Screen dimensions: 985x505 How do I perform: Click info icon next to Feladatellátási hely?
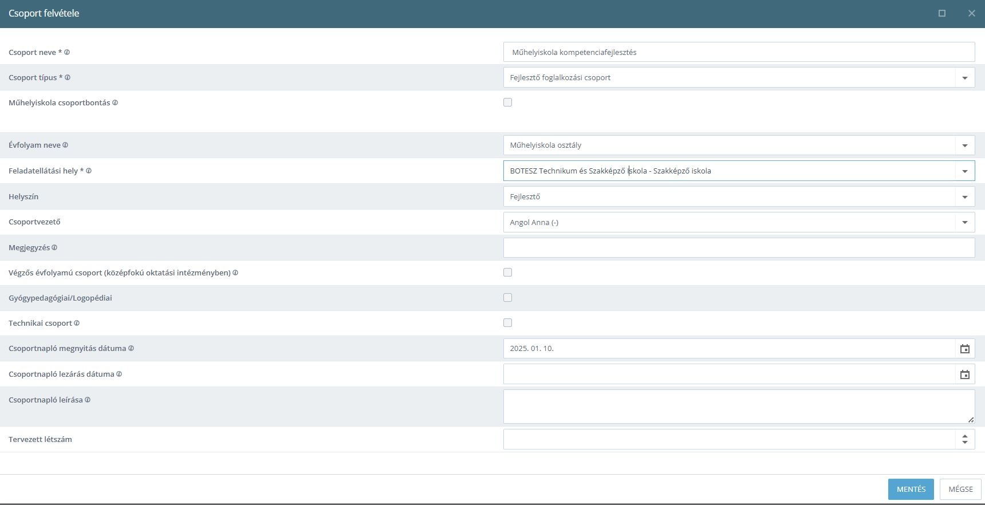pyautogui.click(x=89, y=171)
